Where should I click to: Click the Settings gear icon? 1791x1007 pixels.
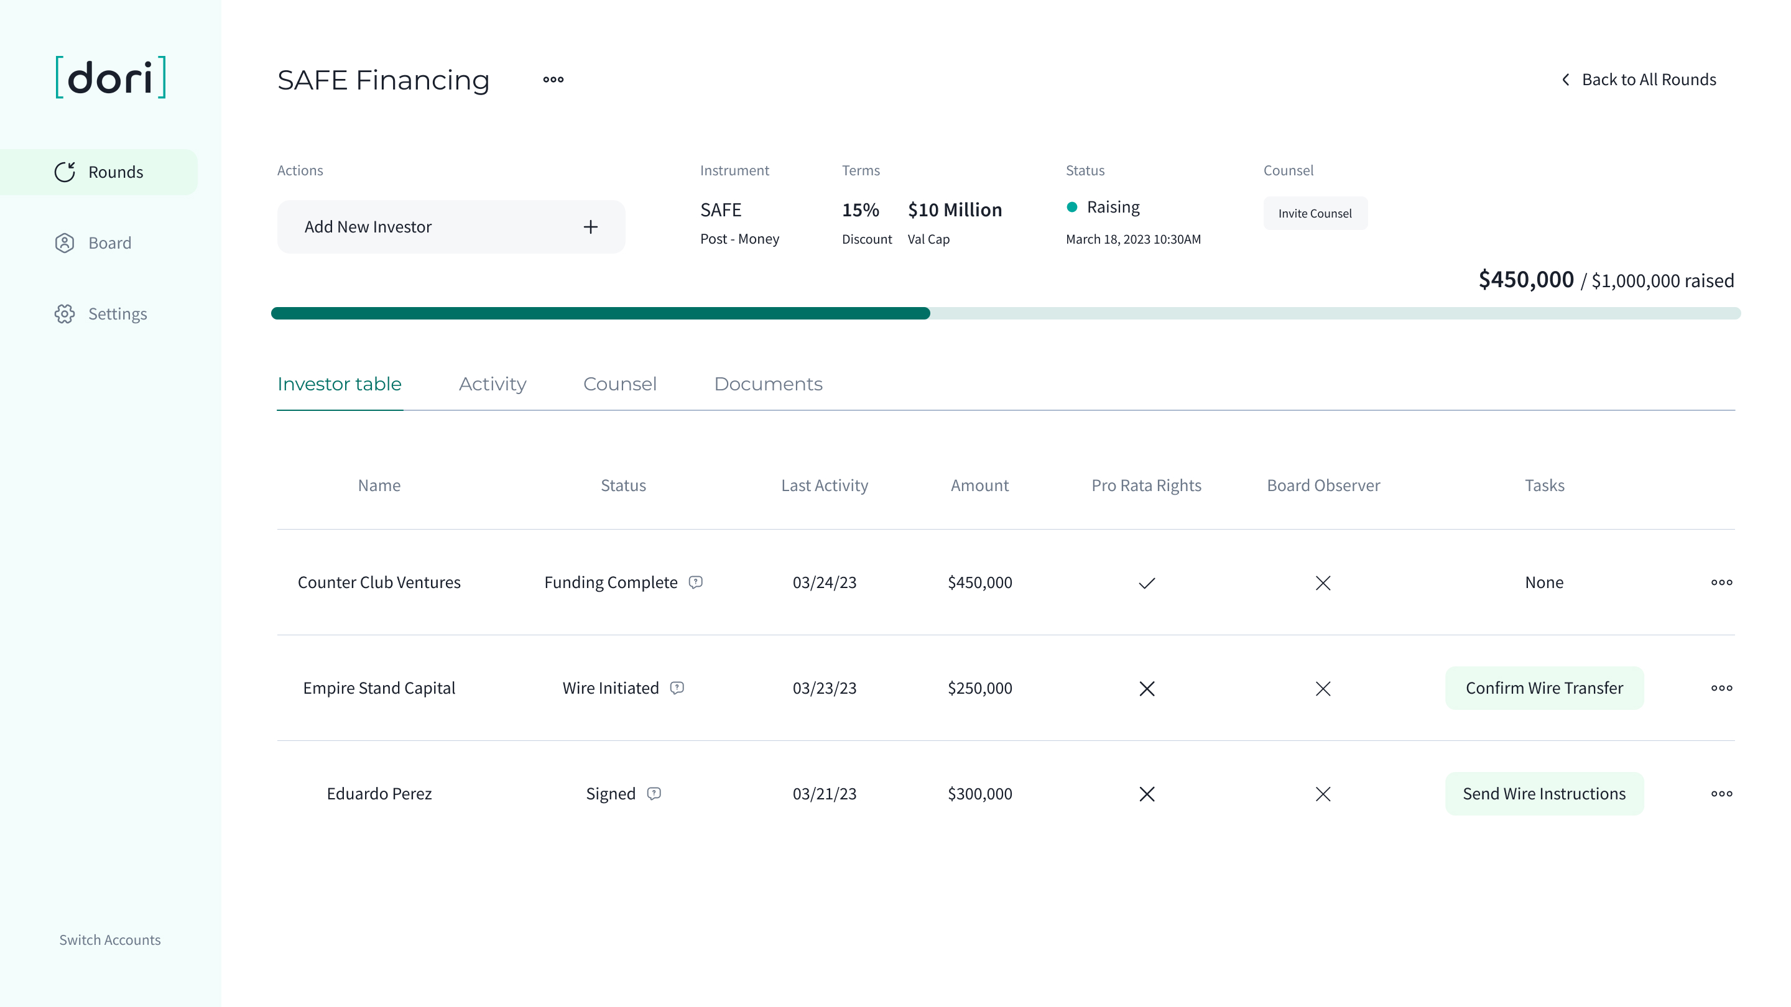click(65, 313)
